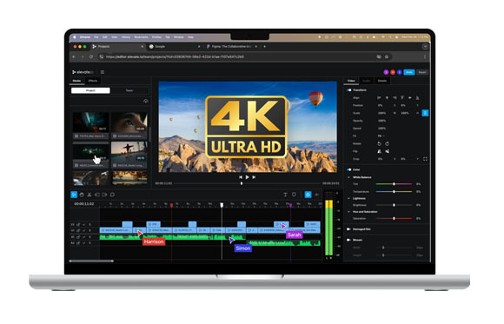Switch to the Media tab
This screenshot has height=324, width=504.
click(x=76, y=81)
